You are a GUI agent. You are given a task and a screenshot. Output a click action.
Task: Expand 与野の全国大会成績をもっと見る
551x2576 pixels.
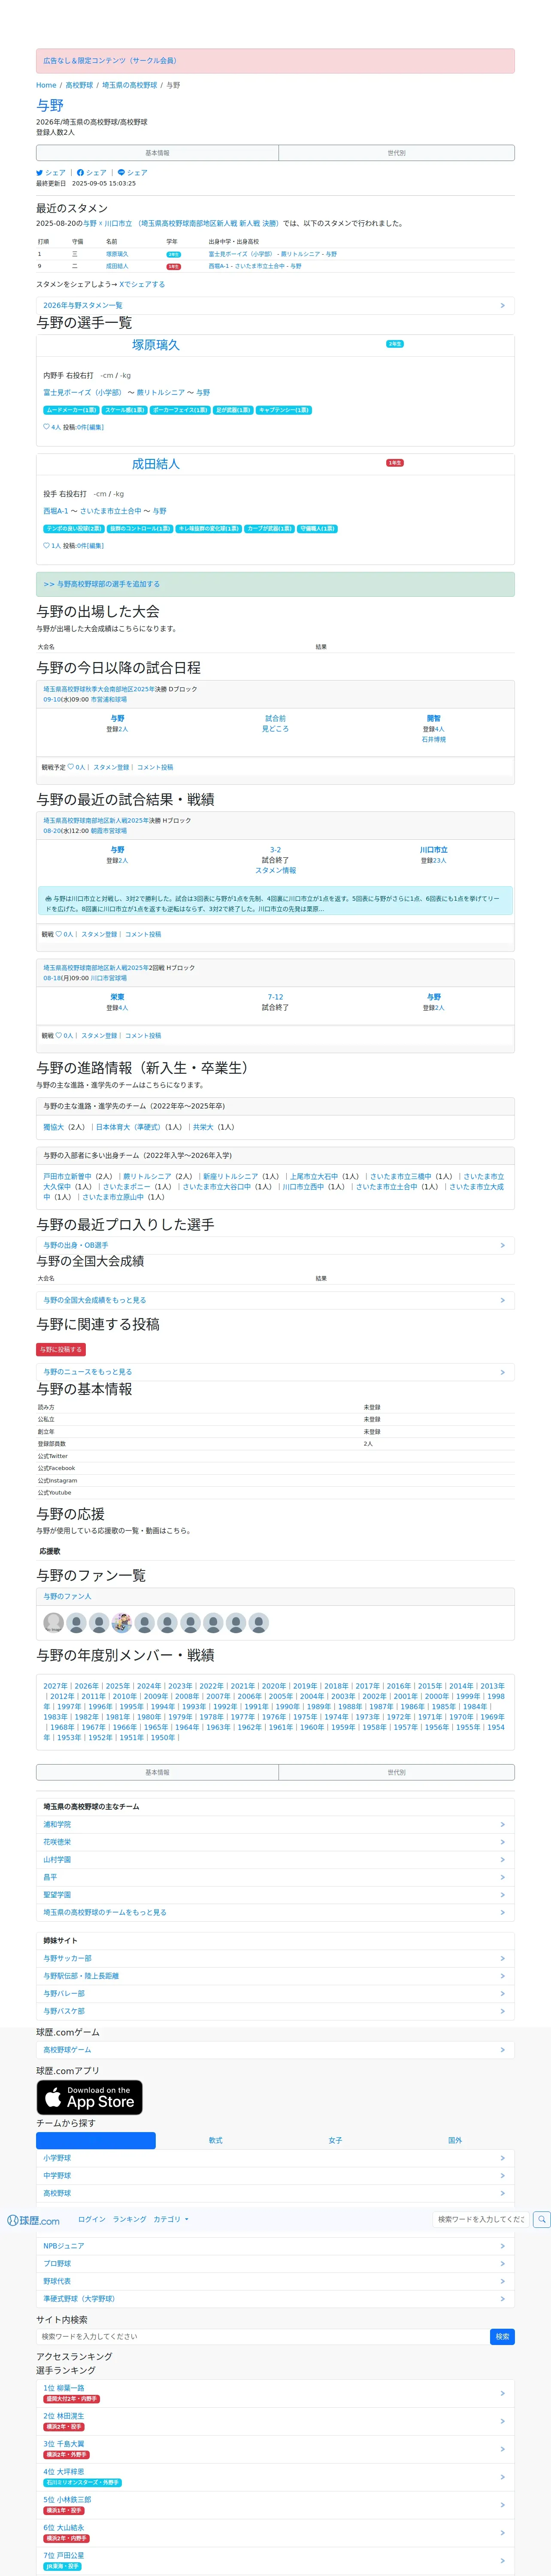click(x=275, y=1300)
